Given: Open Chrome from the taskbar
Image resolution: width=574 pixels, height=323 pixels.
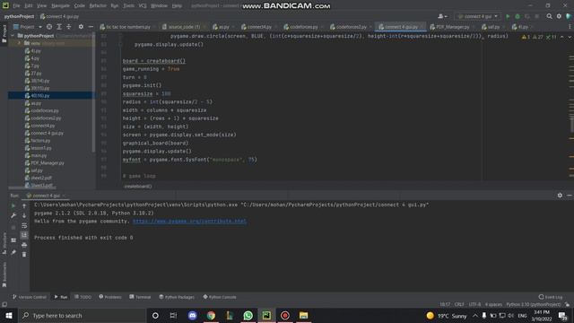Looking at the screenshot, I should [211, 316].
